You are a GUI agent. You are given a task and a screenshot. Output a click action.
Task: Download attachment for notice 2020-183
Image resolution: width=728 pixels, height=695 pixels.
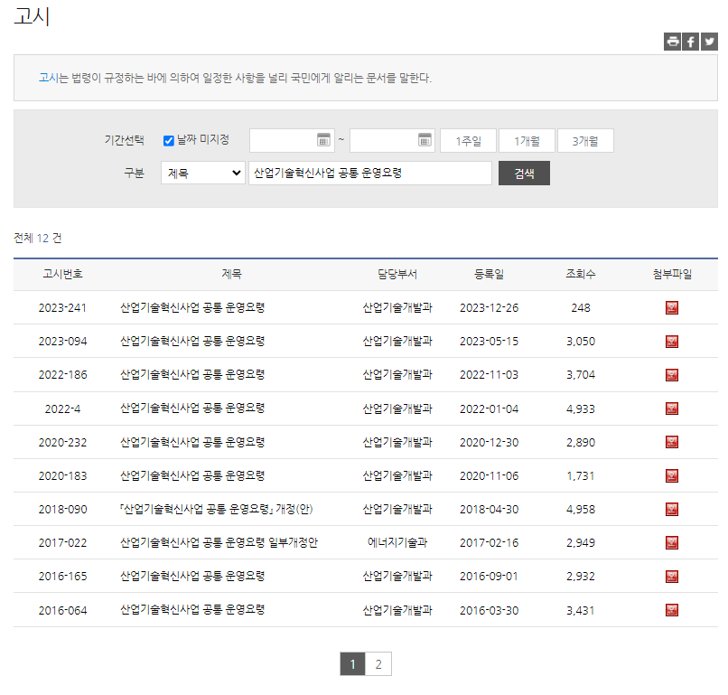pyautogui.click(x=672, y=475)
